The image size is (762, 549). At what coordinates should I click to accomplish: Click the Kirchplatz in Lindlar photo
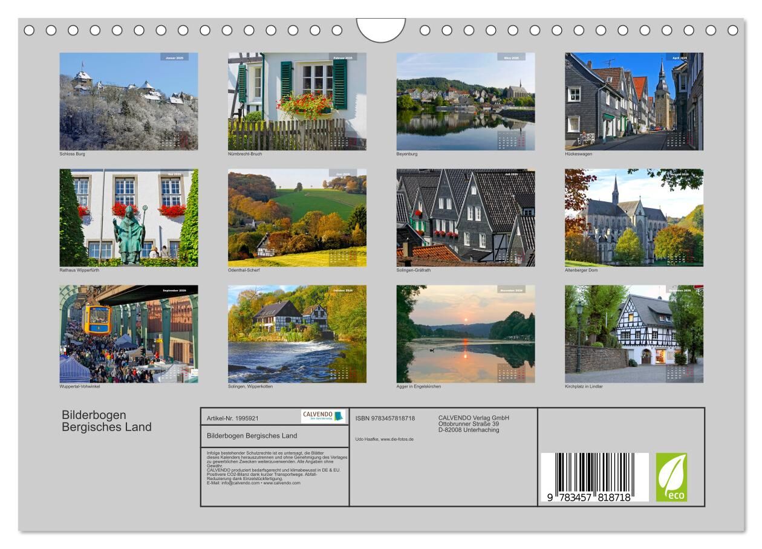[634, 334]
